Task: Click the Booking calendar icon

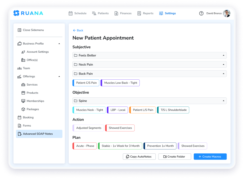Action: coord(19,117)
